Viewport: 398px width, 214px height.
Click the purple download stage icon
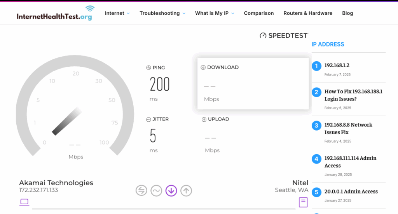tap(171, 190)
